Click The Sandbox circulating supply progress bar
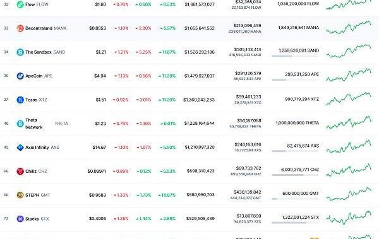The image size is (379, 239). 295,56
